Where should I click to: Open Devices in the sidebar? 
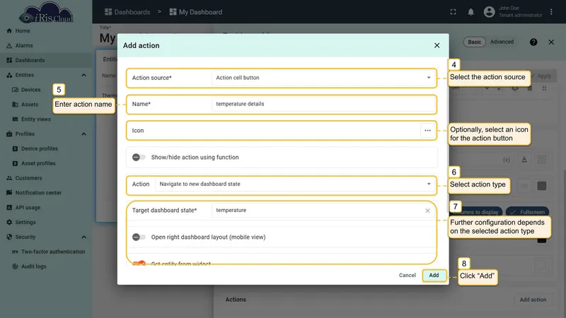[x=30, y=90]
